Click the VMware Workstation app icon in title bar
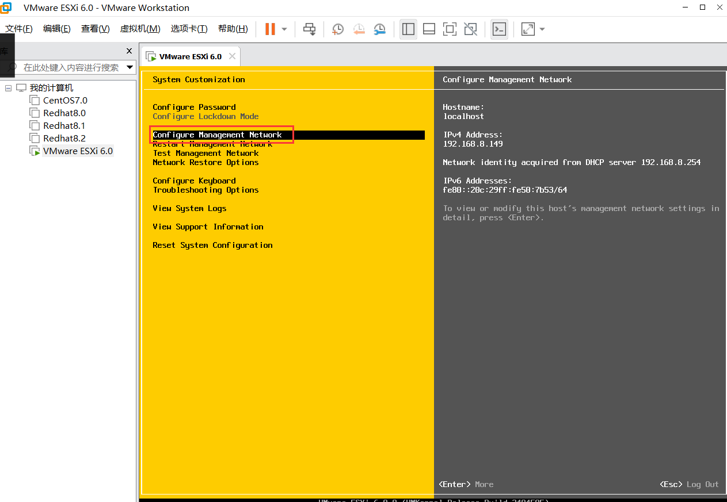This screenshot has height=502, width=727. click(x=6, y=7)
